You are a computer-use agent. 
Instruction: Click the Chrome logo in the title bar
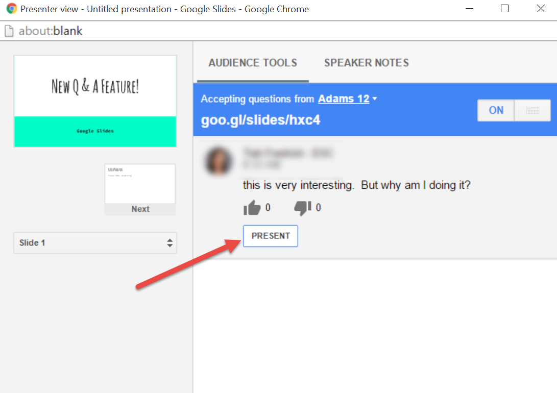11,9
